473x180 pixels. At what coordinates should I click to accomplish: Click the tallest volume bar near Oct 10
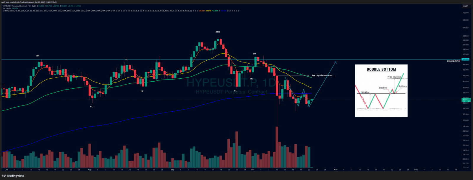point(277,147)
